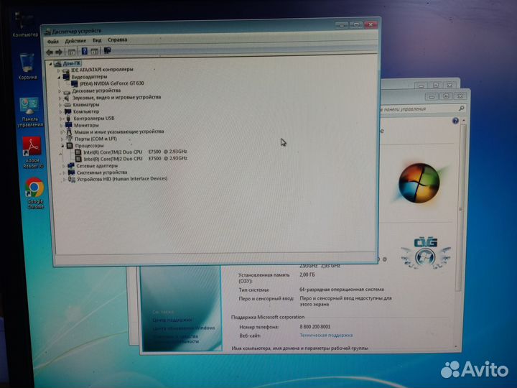Screen dimensions: 517x388
Task: Click the Back arrow in Device Manager toolbar
Action: tap(50, 52)
